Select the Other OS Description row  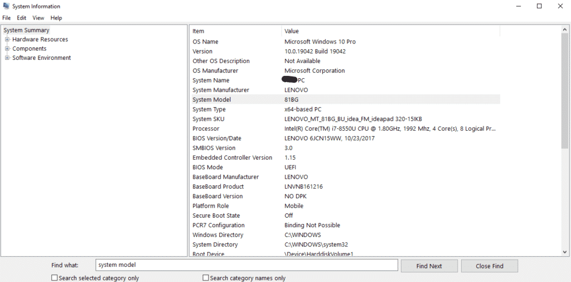point(345,61)
